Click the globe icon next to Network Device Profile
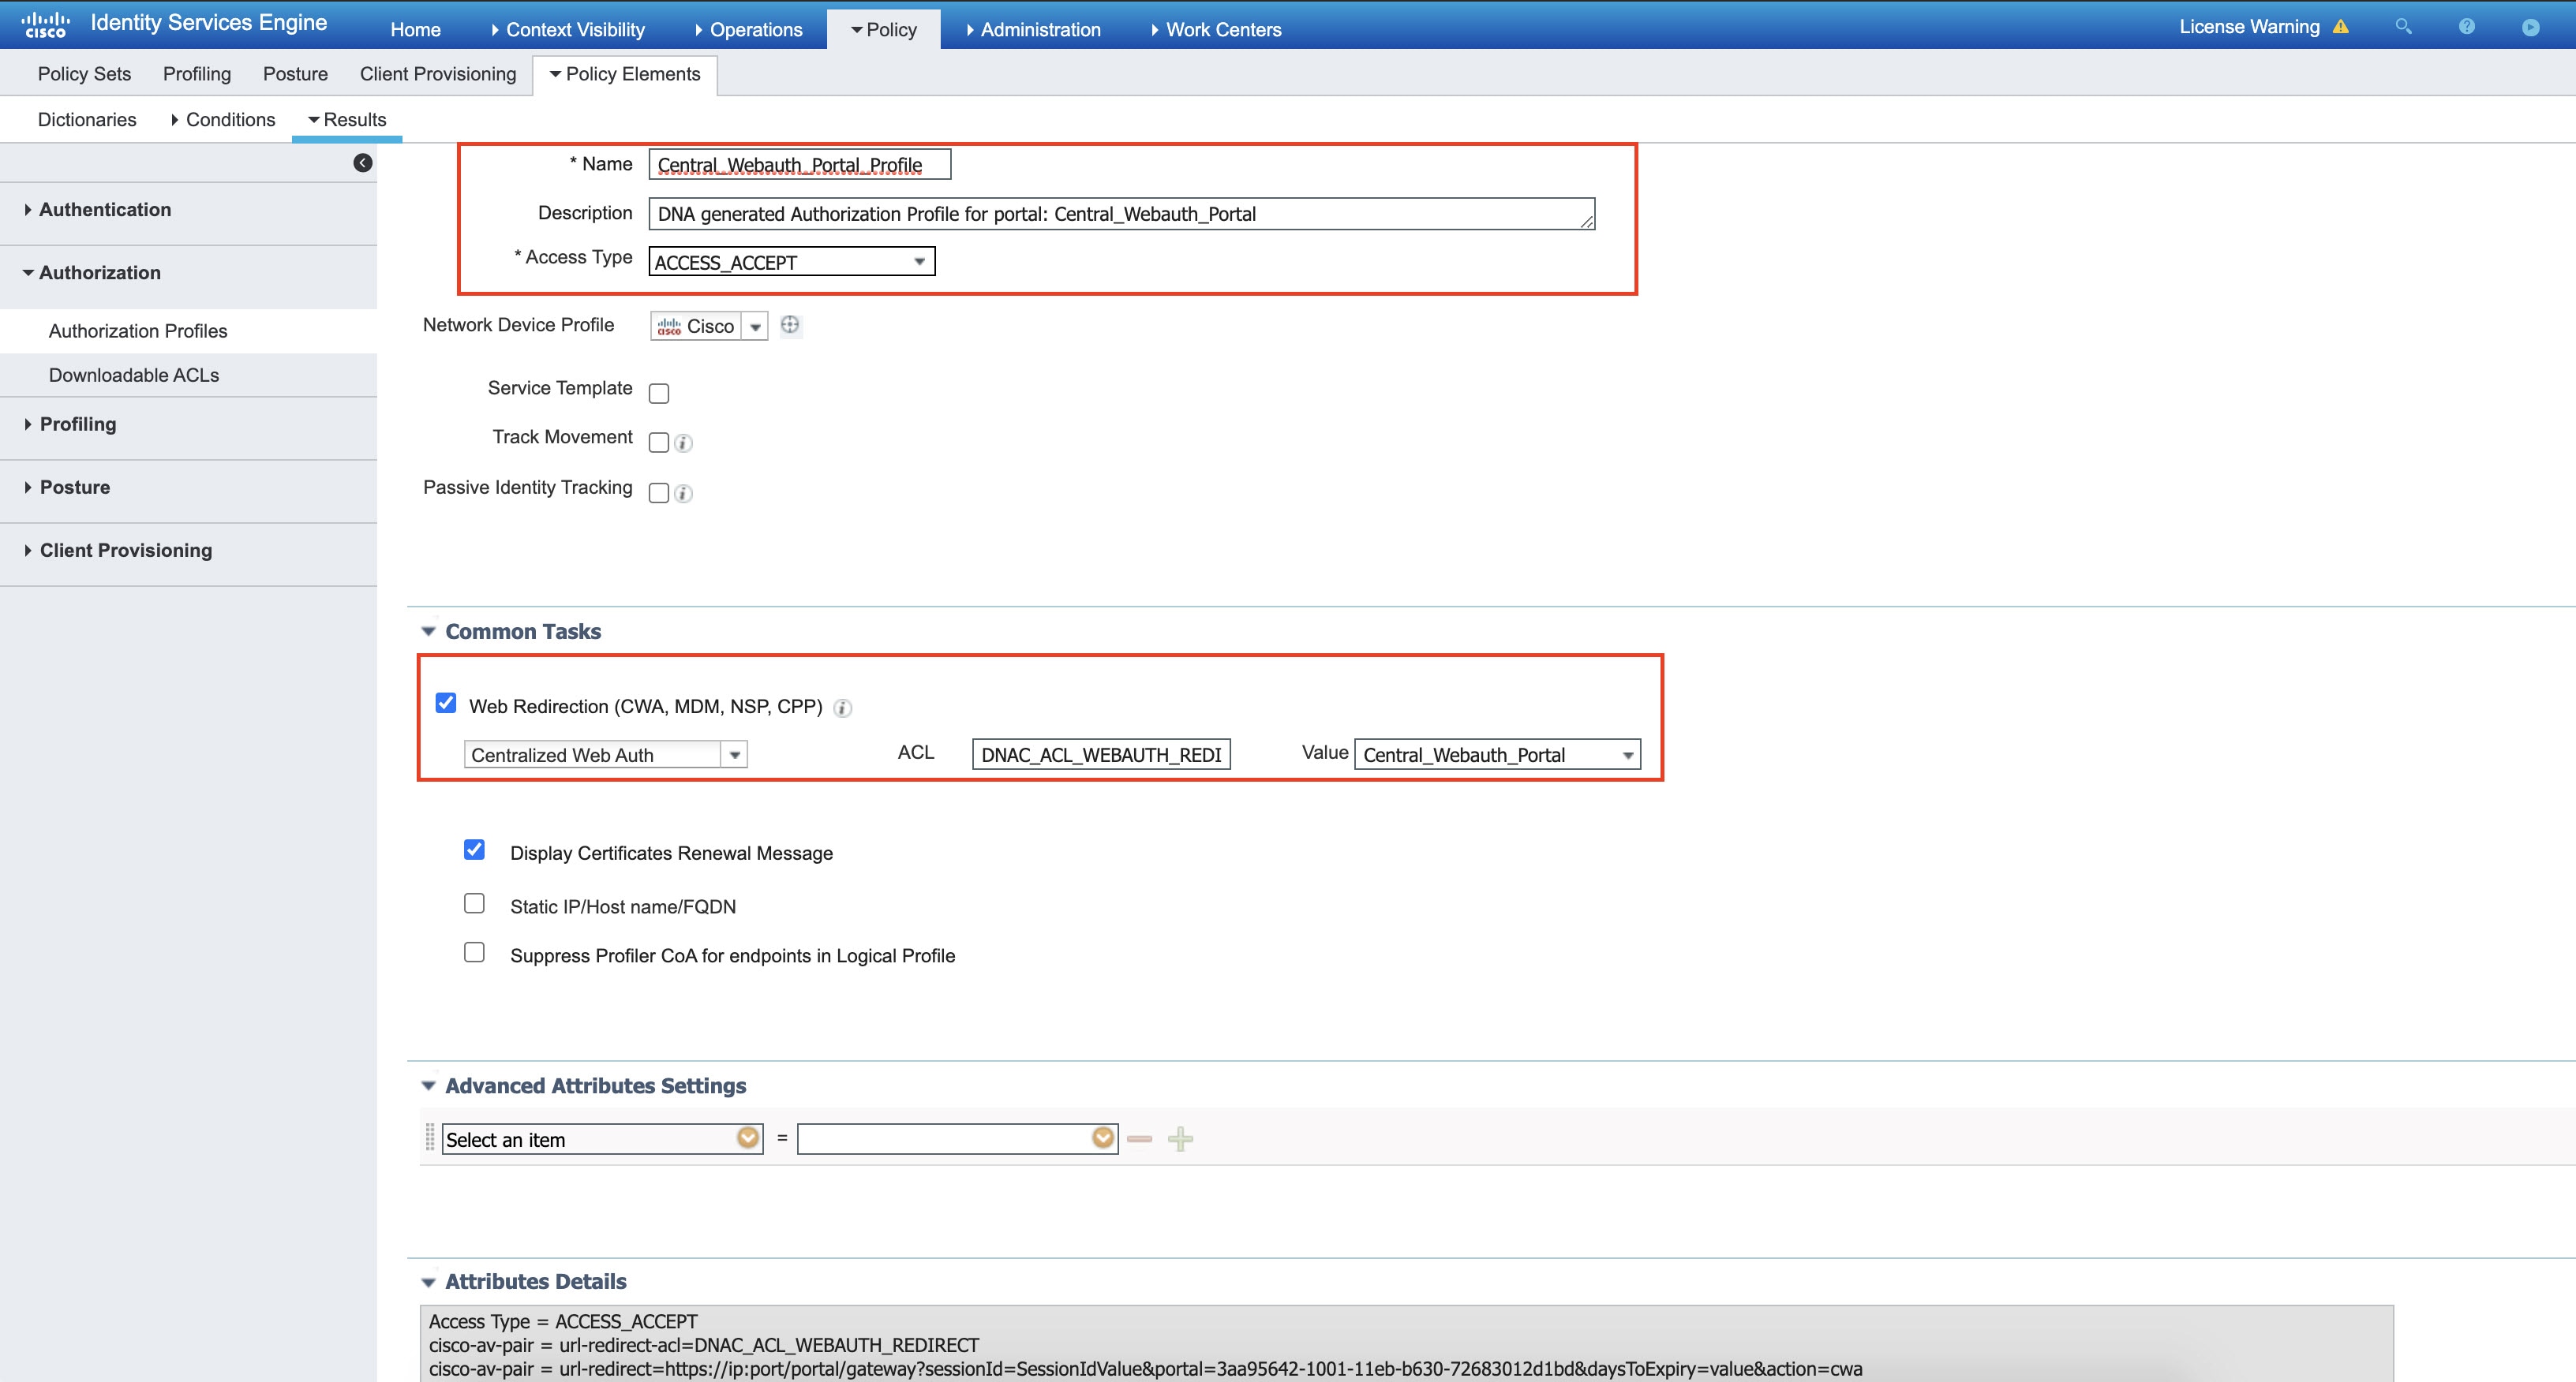This screenshot has width=2576, height=1382. click(790, 325)
